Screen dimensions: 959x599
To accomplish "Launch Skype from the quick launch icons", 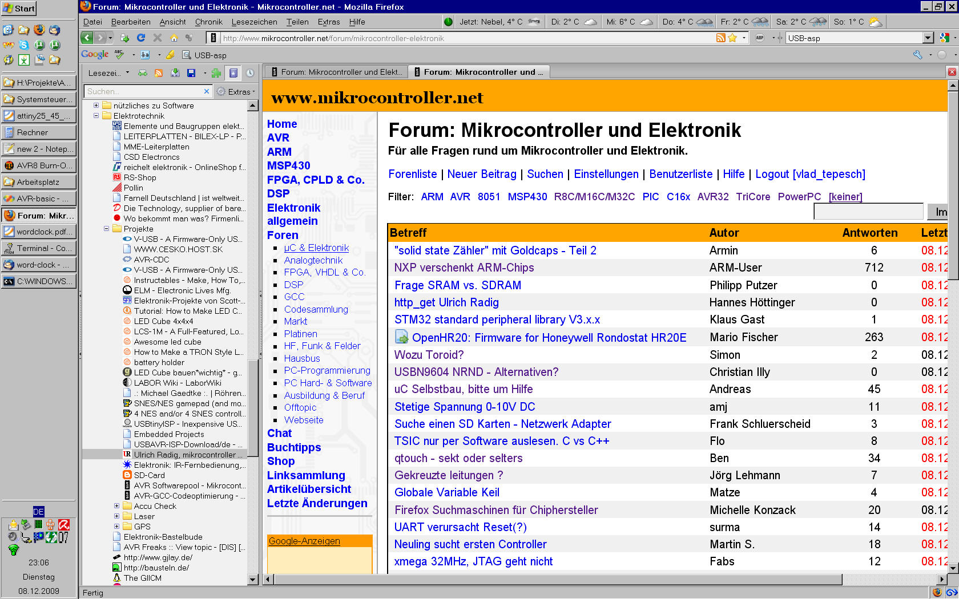I will [24, 44].
